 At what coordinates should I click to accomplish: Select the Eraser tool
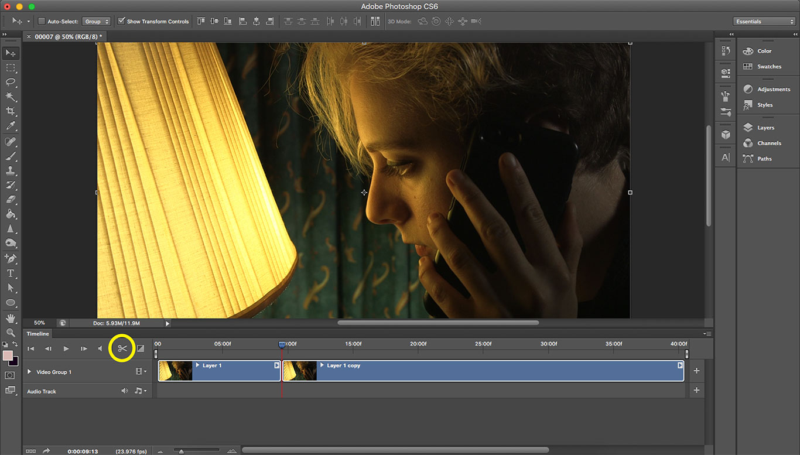(x=11, y=200)
